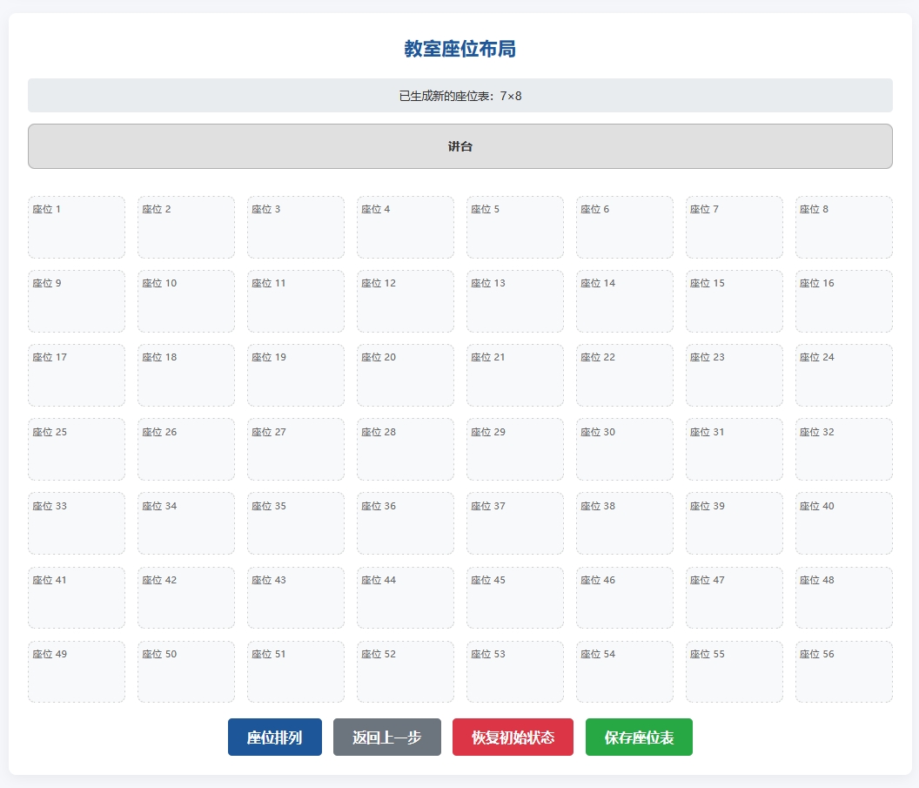The width and height of the screenshot is (919, 788).
Task: Click the red 恢复初始状态 button
Action: coord(513,737)
